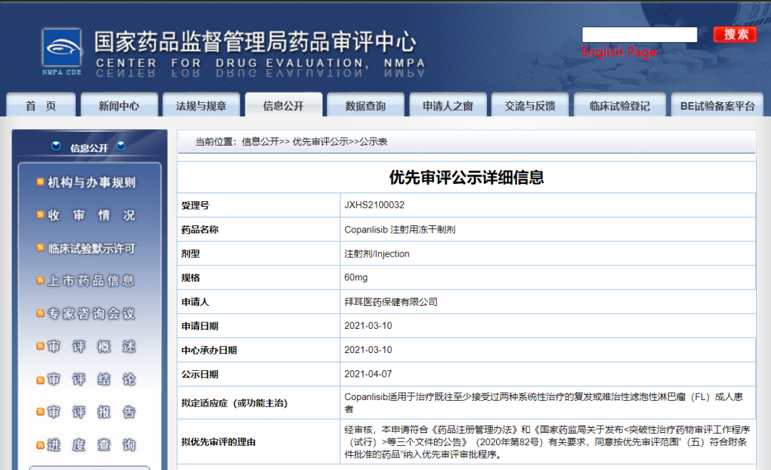Open the 数据查询 tab
The width and height of the screenshot is (771, 470).
(366, 105)
